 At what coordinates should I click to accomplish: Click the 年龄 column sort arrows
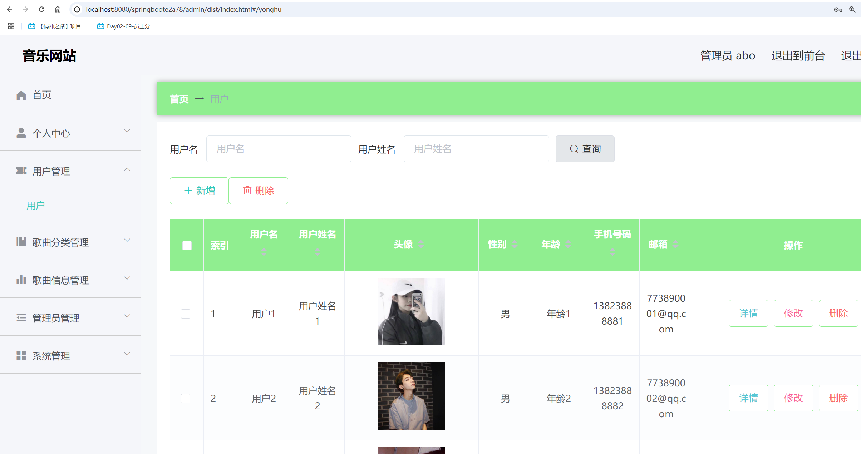pyautogui.click(x=568, y=245)
